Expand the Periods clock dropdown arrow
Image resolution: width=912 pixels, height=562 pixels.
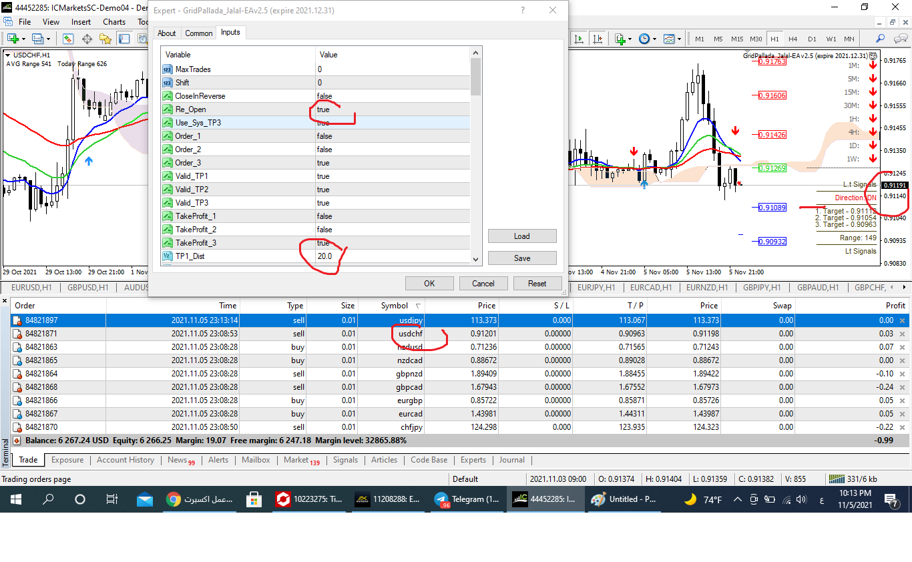(654, 39)
